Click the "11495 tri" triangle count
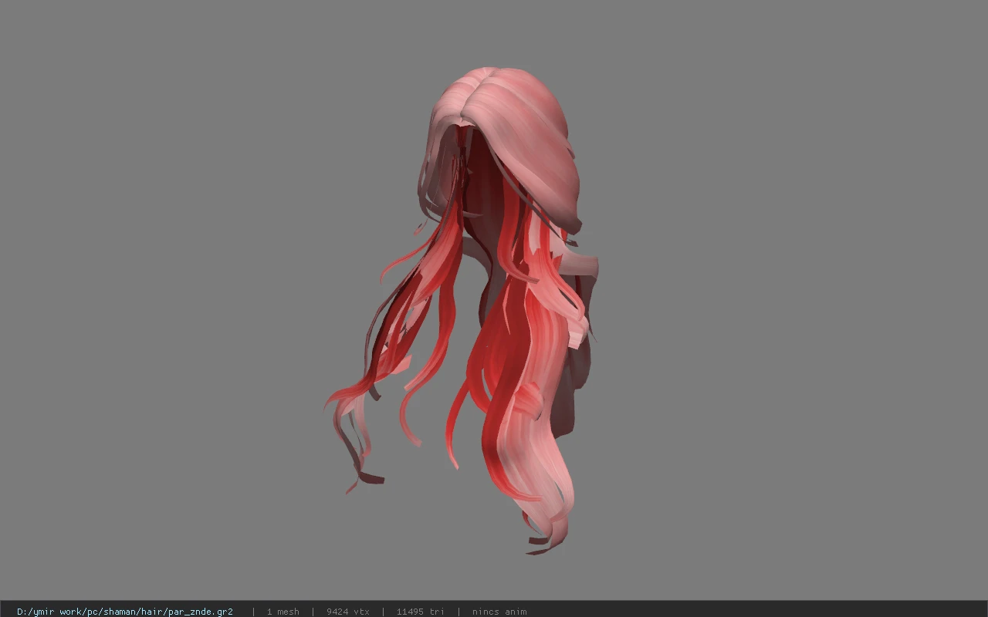This screenshot has height=617, width=988. pos(420,612)
